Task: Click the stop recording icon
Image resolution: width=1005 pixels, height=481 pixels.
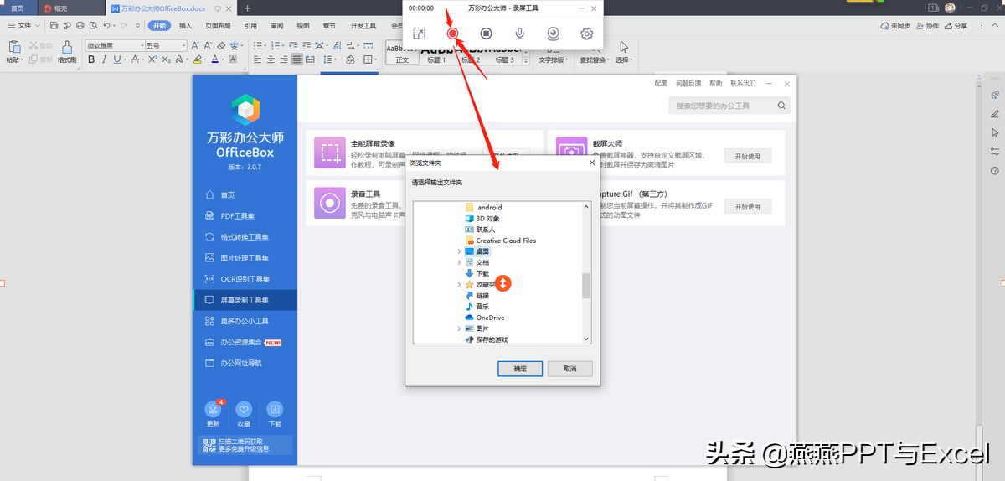Action: [487, 34]
